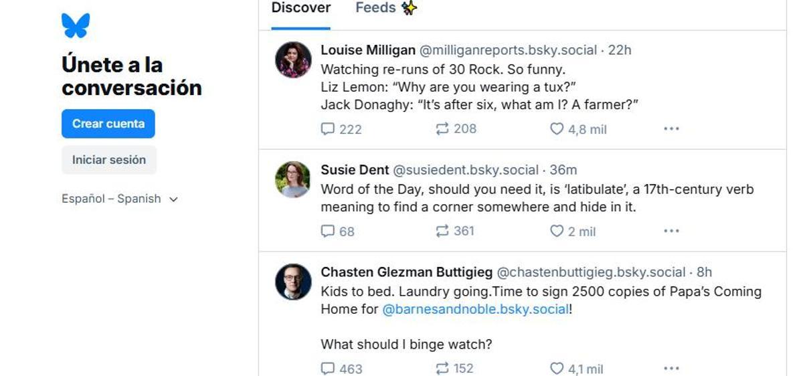
Task: View Louise Milligan's profile avatar
Action: pyautogui.click(x=293, y=60)
